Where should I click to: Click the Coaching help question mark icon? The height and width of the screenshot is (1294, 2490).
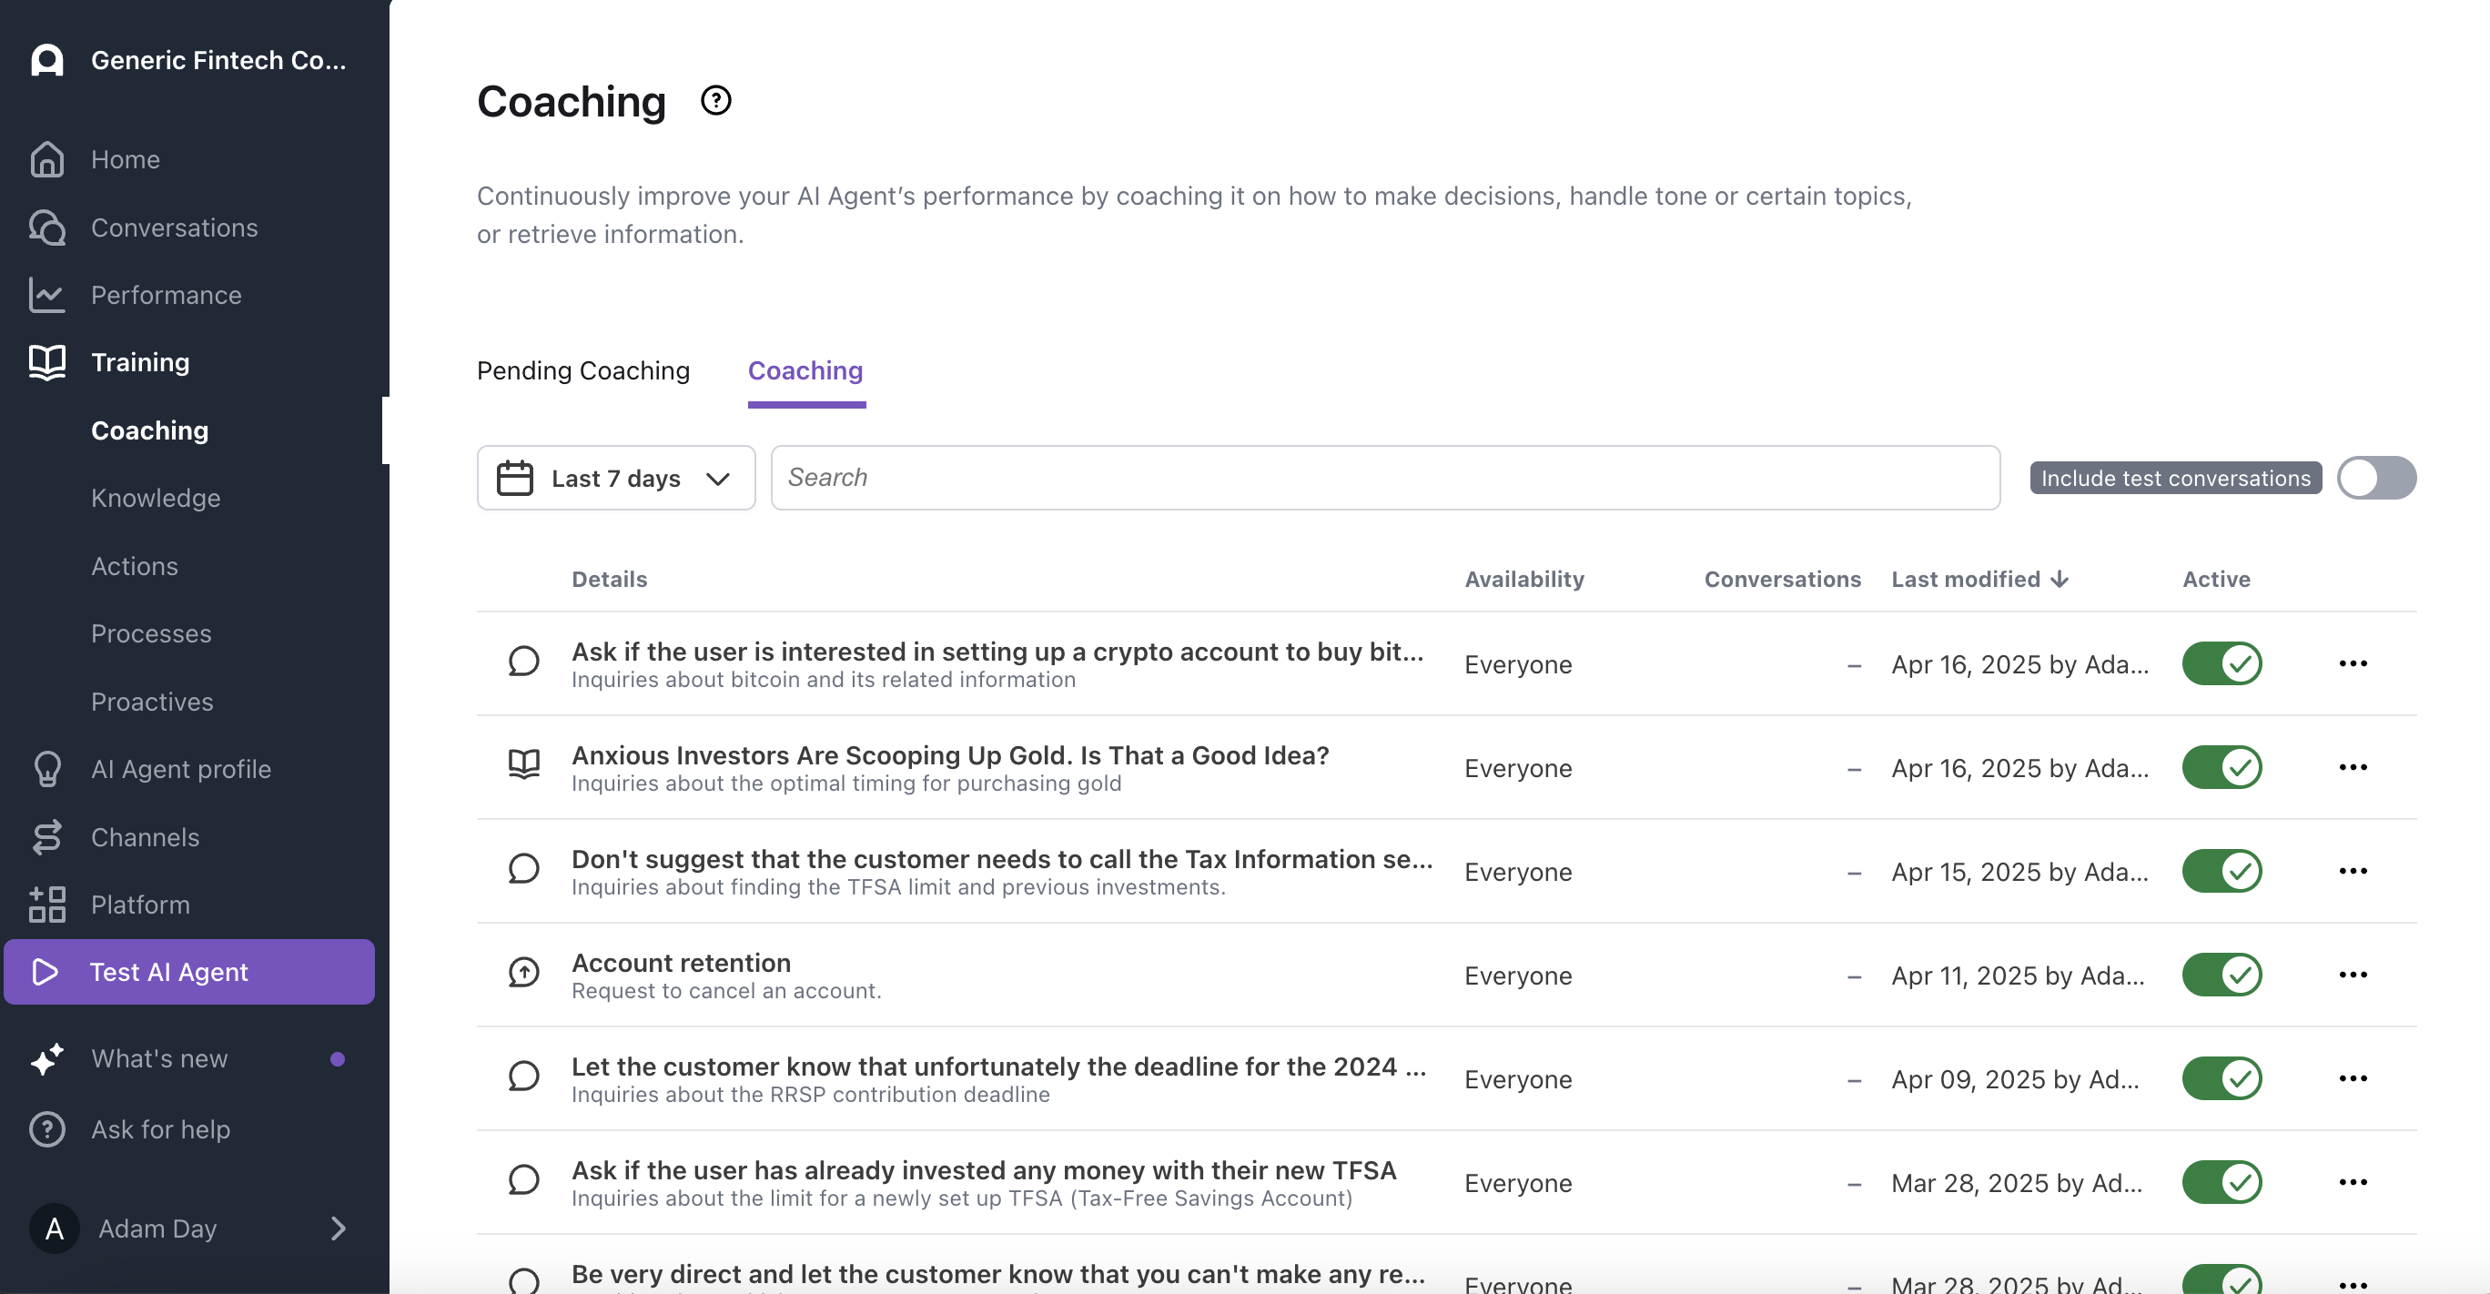715,100
